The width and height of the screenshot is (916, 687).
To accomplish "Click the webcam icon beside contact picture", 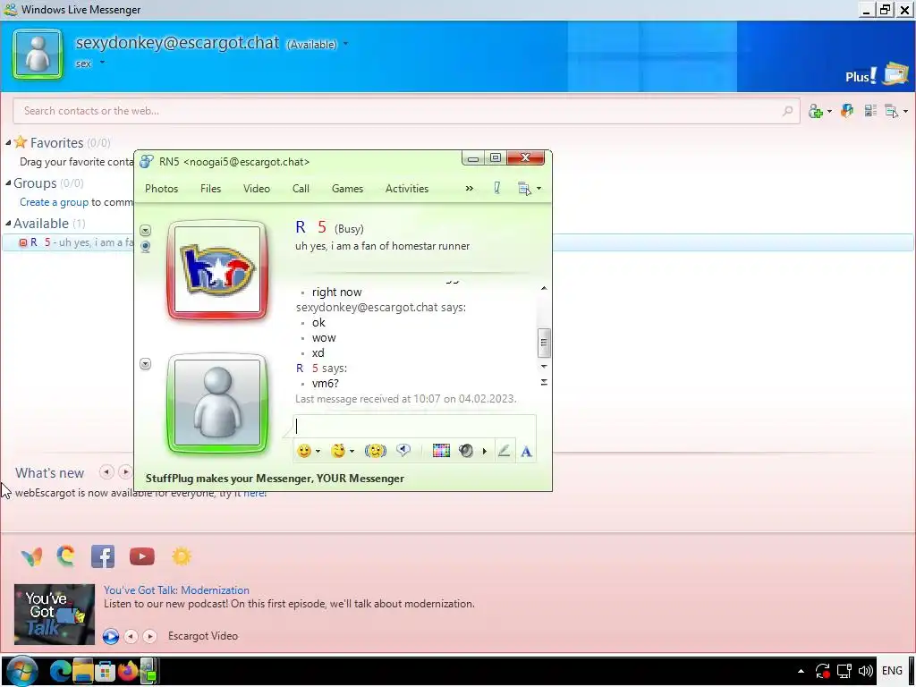I will coord(146,247).
